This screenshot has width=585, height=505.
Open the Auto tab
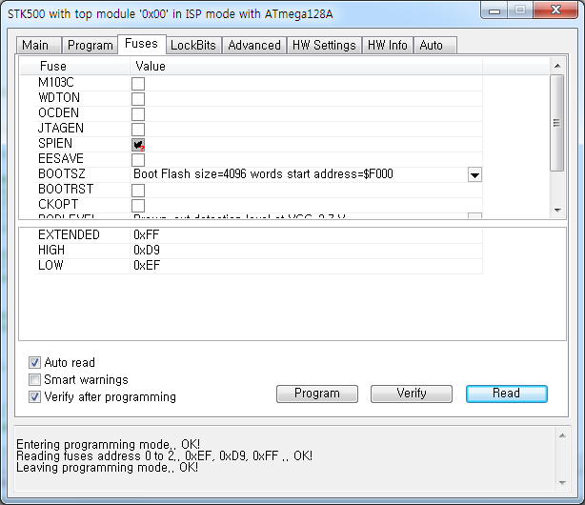pos(431,45)
